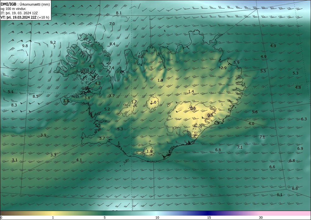
Task: Select the 6.8 value label
Action: tap(292, 161)
